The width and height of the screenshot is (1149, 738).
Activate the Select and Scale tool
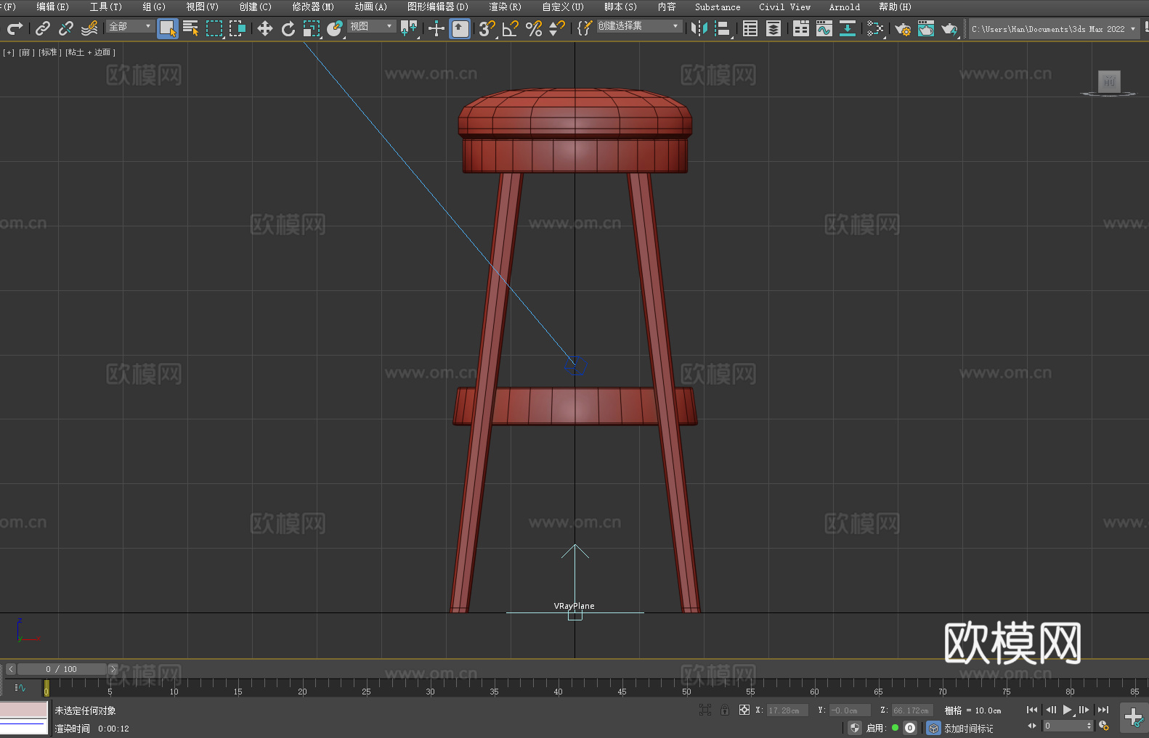tap(312, 28)
